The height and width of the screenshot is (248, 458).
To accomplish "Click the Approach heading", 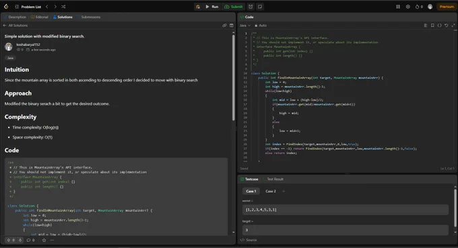I will coord(18,93).
